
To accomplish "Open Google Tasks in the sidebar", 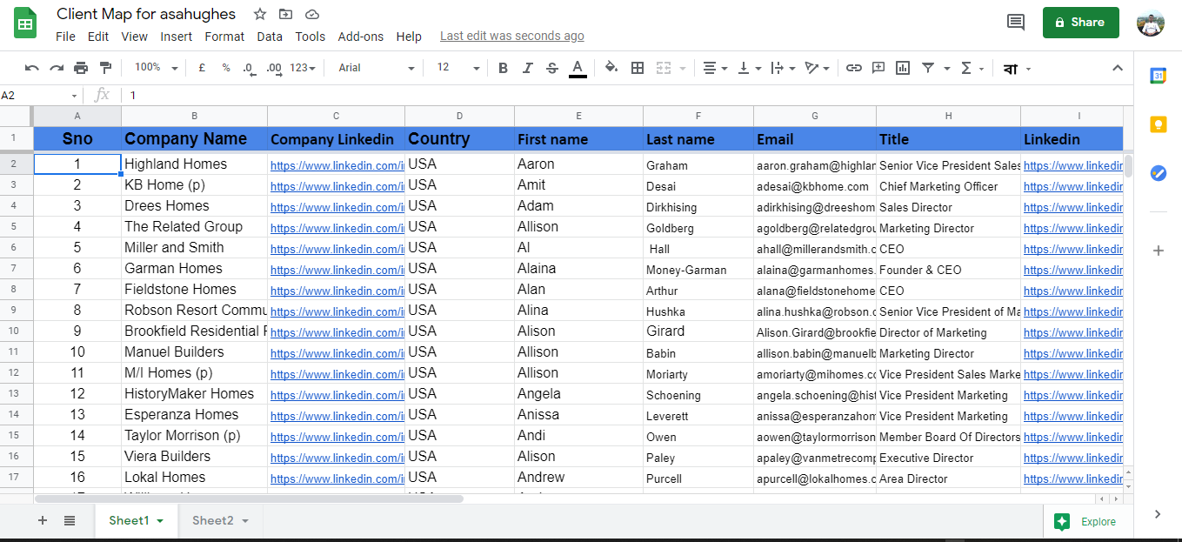I will (1158, 173).
